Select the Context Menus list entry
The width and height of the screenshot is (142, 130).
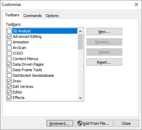click(25, 59)
